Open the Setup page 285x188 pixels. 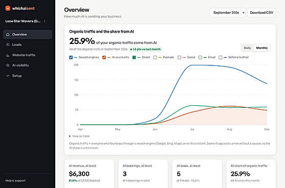[x=28, y=76]
